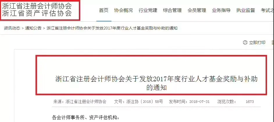Image resolution: width=274 pixels, height=122 pixels.
Task: Select the 业务指导 menu
Action: coord(221,10)
